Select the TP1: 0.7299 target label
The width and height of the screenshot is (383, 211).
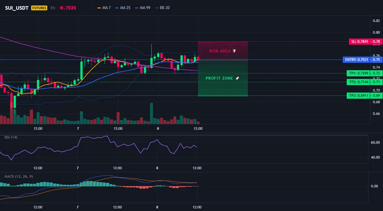pyautogui.click(x=358, y=73)
